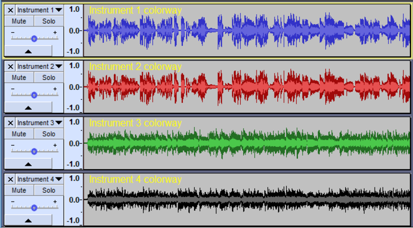Screen dimensions: 413x228
Task: Collapse Instrument 3 track with the up arrow
Action: pyautogui.click(x=28, y=164)
